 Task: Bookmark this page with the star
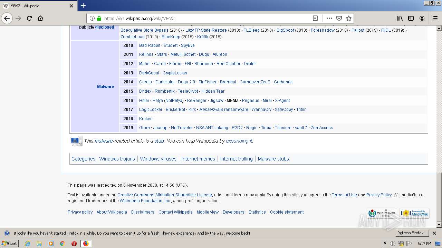(x=349, y=18)
